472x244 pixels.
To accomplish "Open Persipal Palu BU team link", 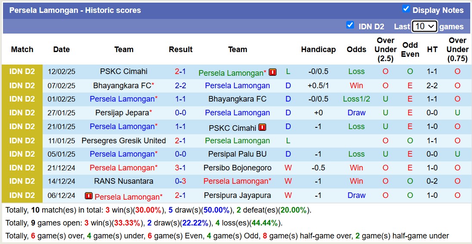I will click(x=237, y=154).
